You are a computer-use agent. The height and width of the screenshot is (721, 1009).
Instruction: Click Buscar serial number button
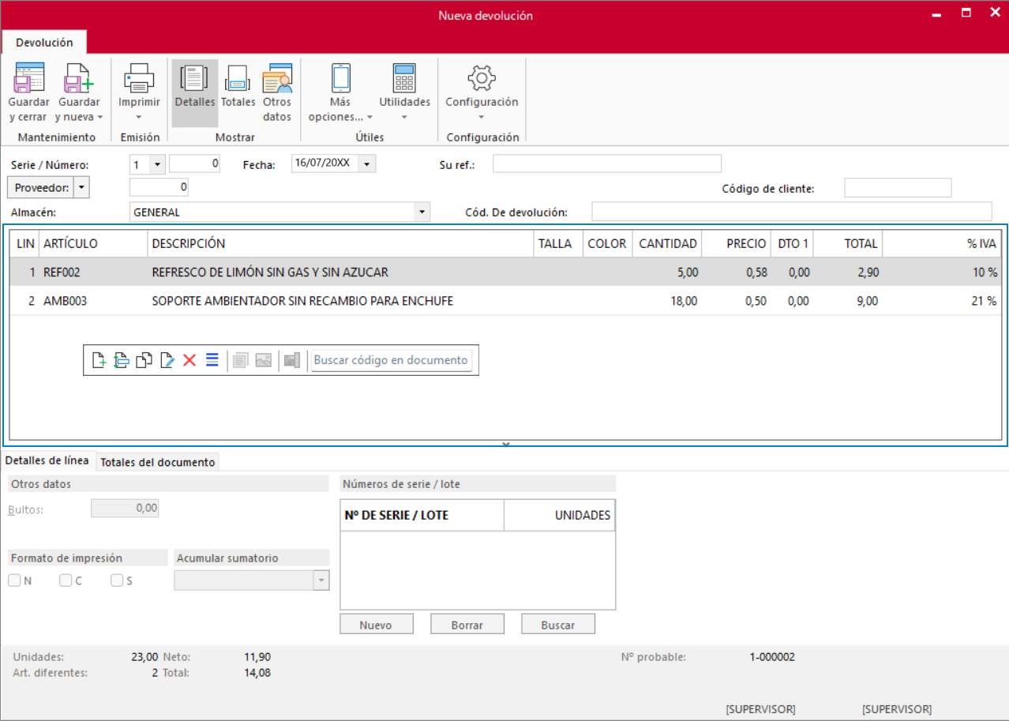pos(558,624)
